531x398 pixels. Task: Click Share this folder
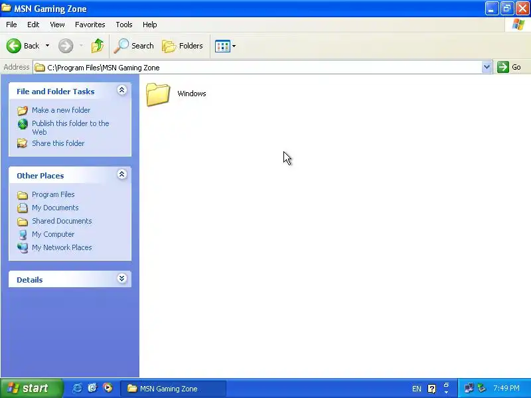(x=58, y=143)
